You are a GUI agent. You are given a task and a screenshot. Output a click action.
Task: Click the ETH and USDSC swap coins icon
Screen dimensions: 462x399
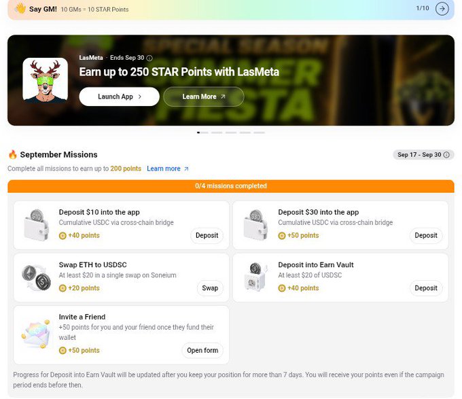coord(36,278)
